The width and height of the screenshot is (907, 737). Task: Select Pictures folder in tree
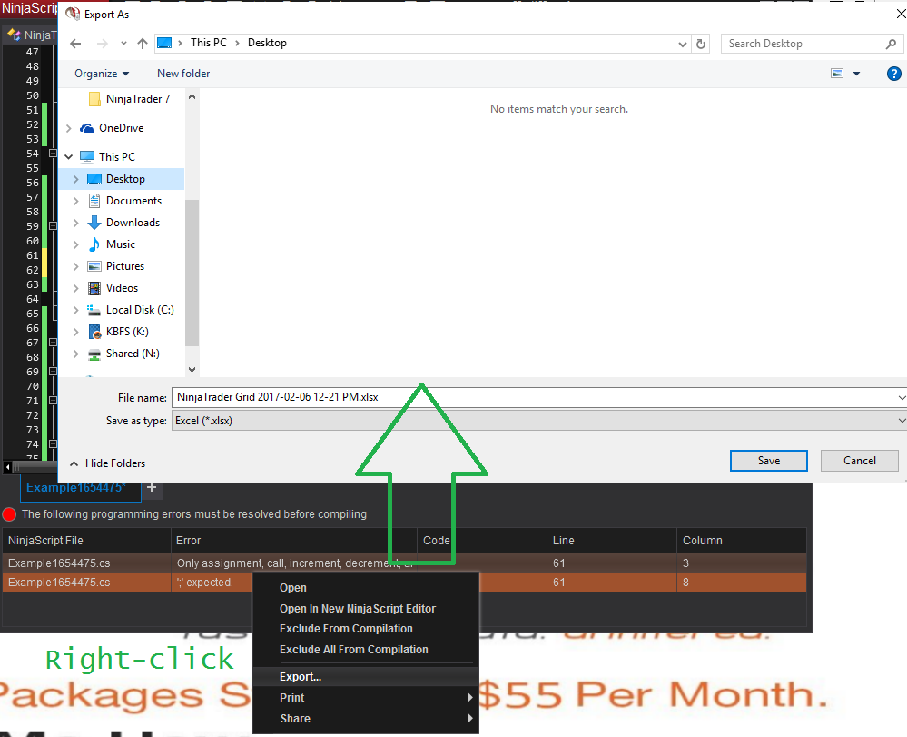pyautogui.click(x=125, y=266)
